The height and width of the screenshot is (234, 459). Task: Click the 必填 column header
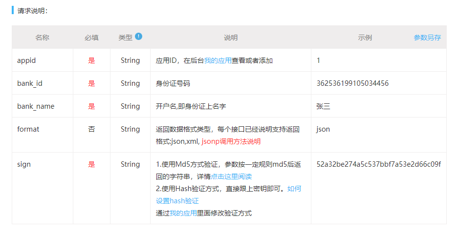point(91,38)
